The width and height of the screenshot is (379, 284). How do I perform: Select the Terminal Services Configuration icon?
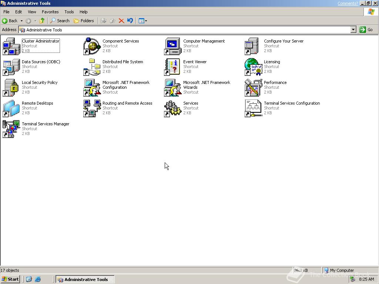click(253, 108)
